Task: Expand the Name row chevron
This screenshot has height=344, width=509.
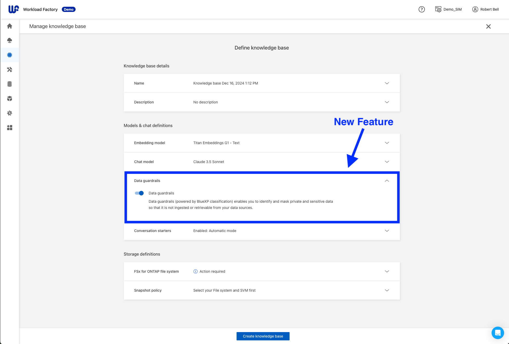Action: point(387,83)
